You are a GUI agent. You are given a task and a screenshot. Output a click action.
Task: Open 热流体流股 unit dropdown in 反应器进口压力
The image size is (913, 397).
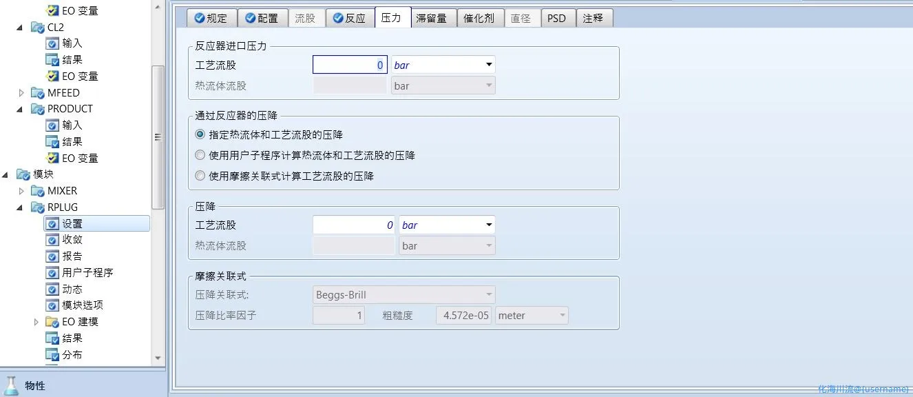tap(490, 85)
